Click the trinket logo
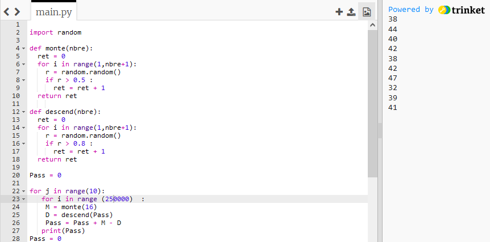 462,10
